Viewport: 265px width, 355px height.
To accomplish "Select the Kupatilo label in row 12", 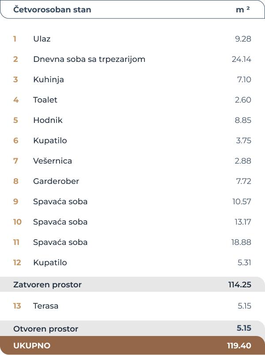I will (50, 263).
